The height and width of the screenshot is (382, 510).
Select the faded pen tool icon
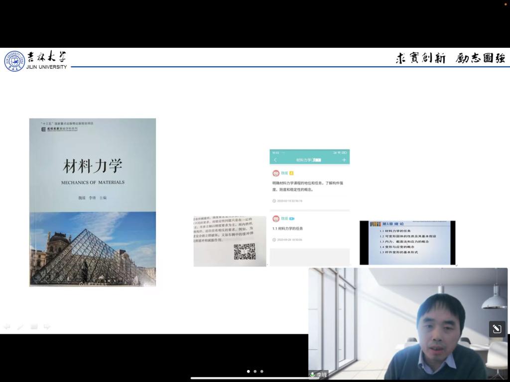20,327
